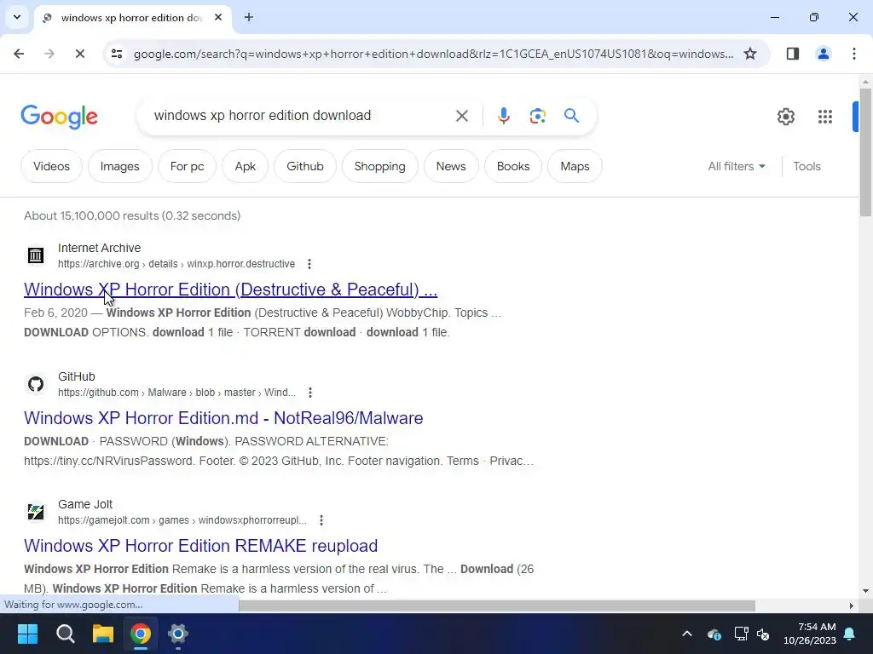Viewport: 873px width, 654px height.
Task: Open more options for Internet Archive result
Action: 309,264
